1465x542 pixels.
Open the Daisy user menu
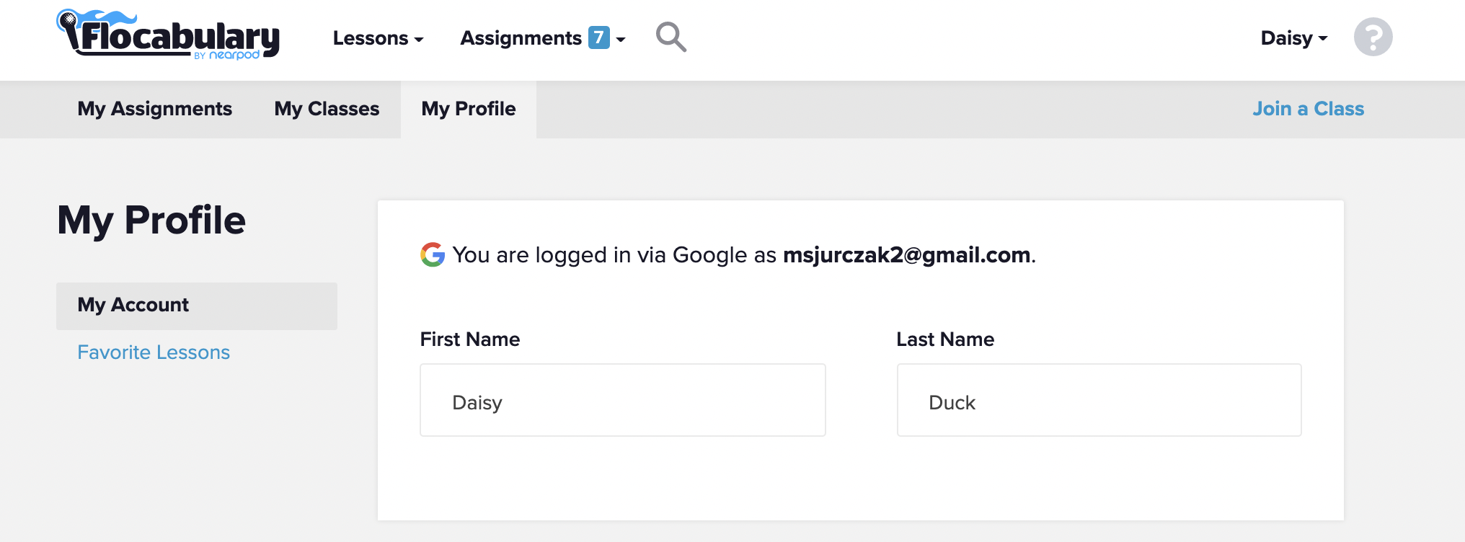click(1293, 38)
